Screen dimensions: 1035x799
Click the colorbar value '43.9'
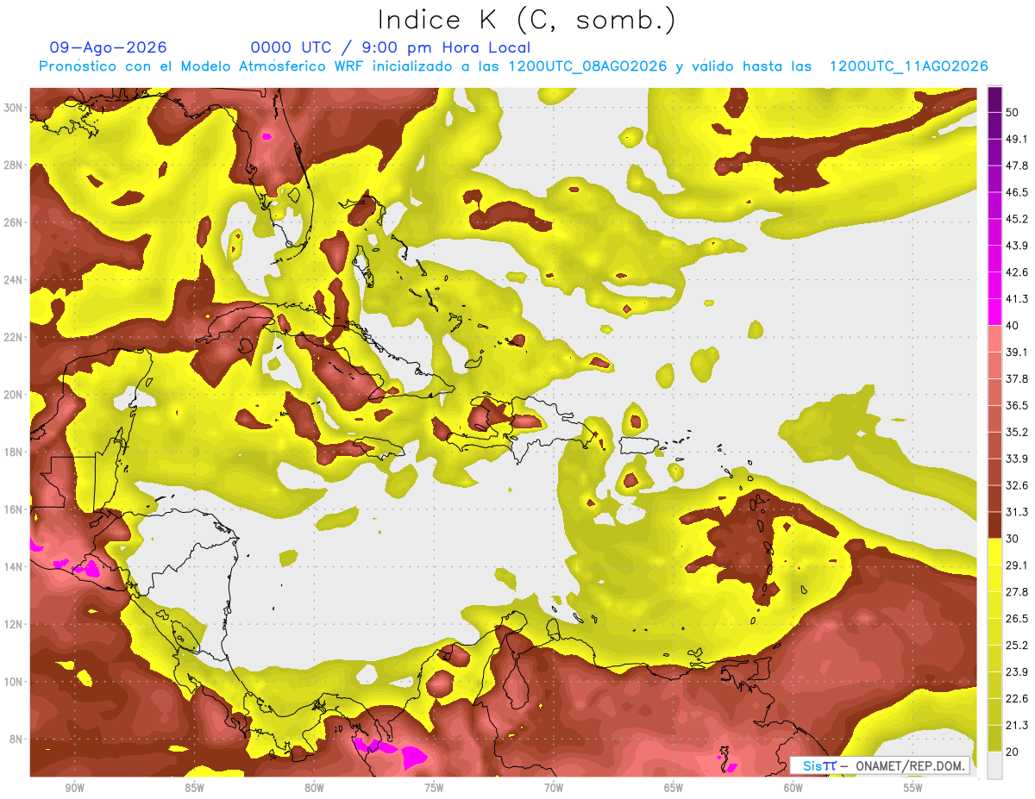click(1016, 246)
